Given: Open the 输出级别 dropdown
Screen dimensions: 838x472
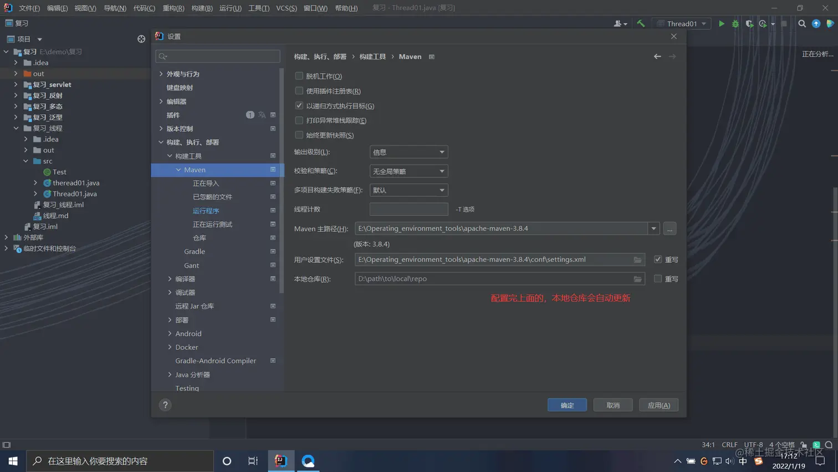Looking at the screenshot, I should click(x=408, y=152).
